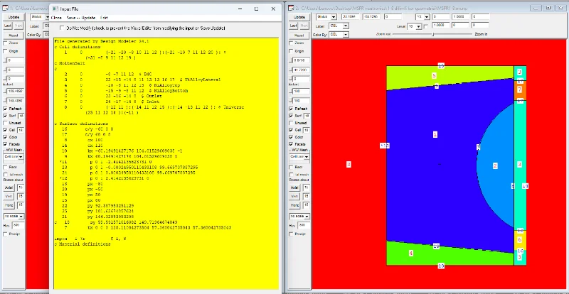Open the Edit menu in Input File window
The width and height of the screenshot is (569, 294).
[105, 16]
